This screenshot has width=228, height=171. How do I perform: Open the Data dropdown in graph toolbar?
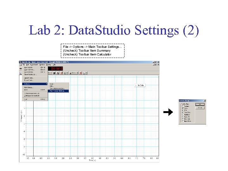pos(74,73)
